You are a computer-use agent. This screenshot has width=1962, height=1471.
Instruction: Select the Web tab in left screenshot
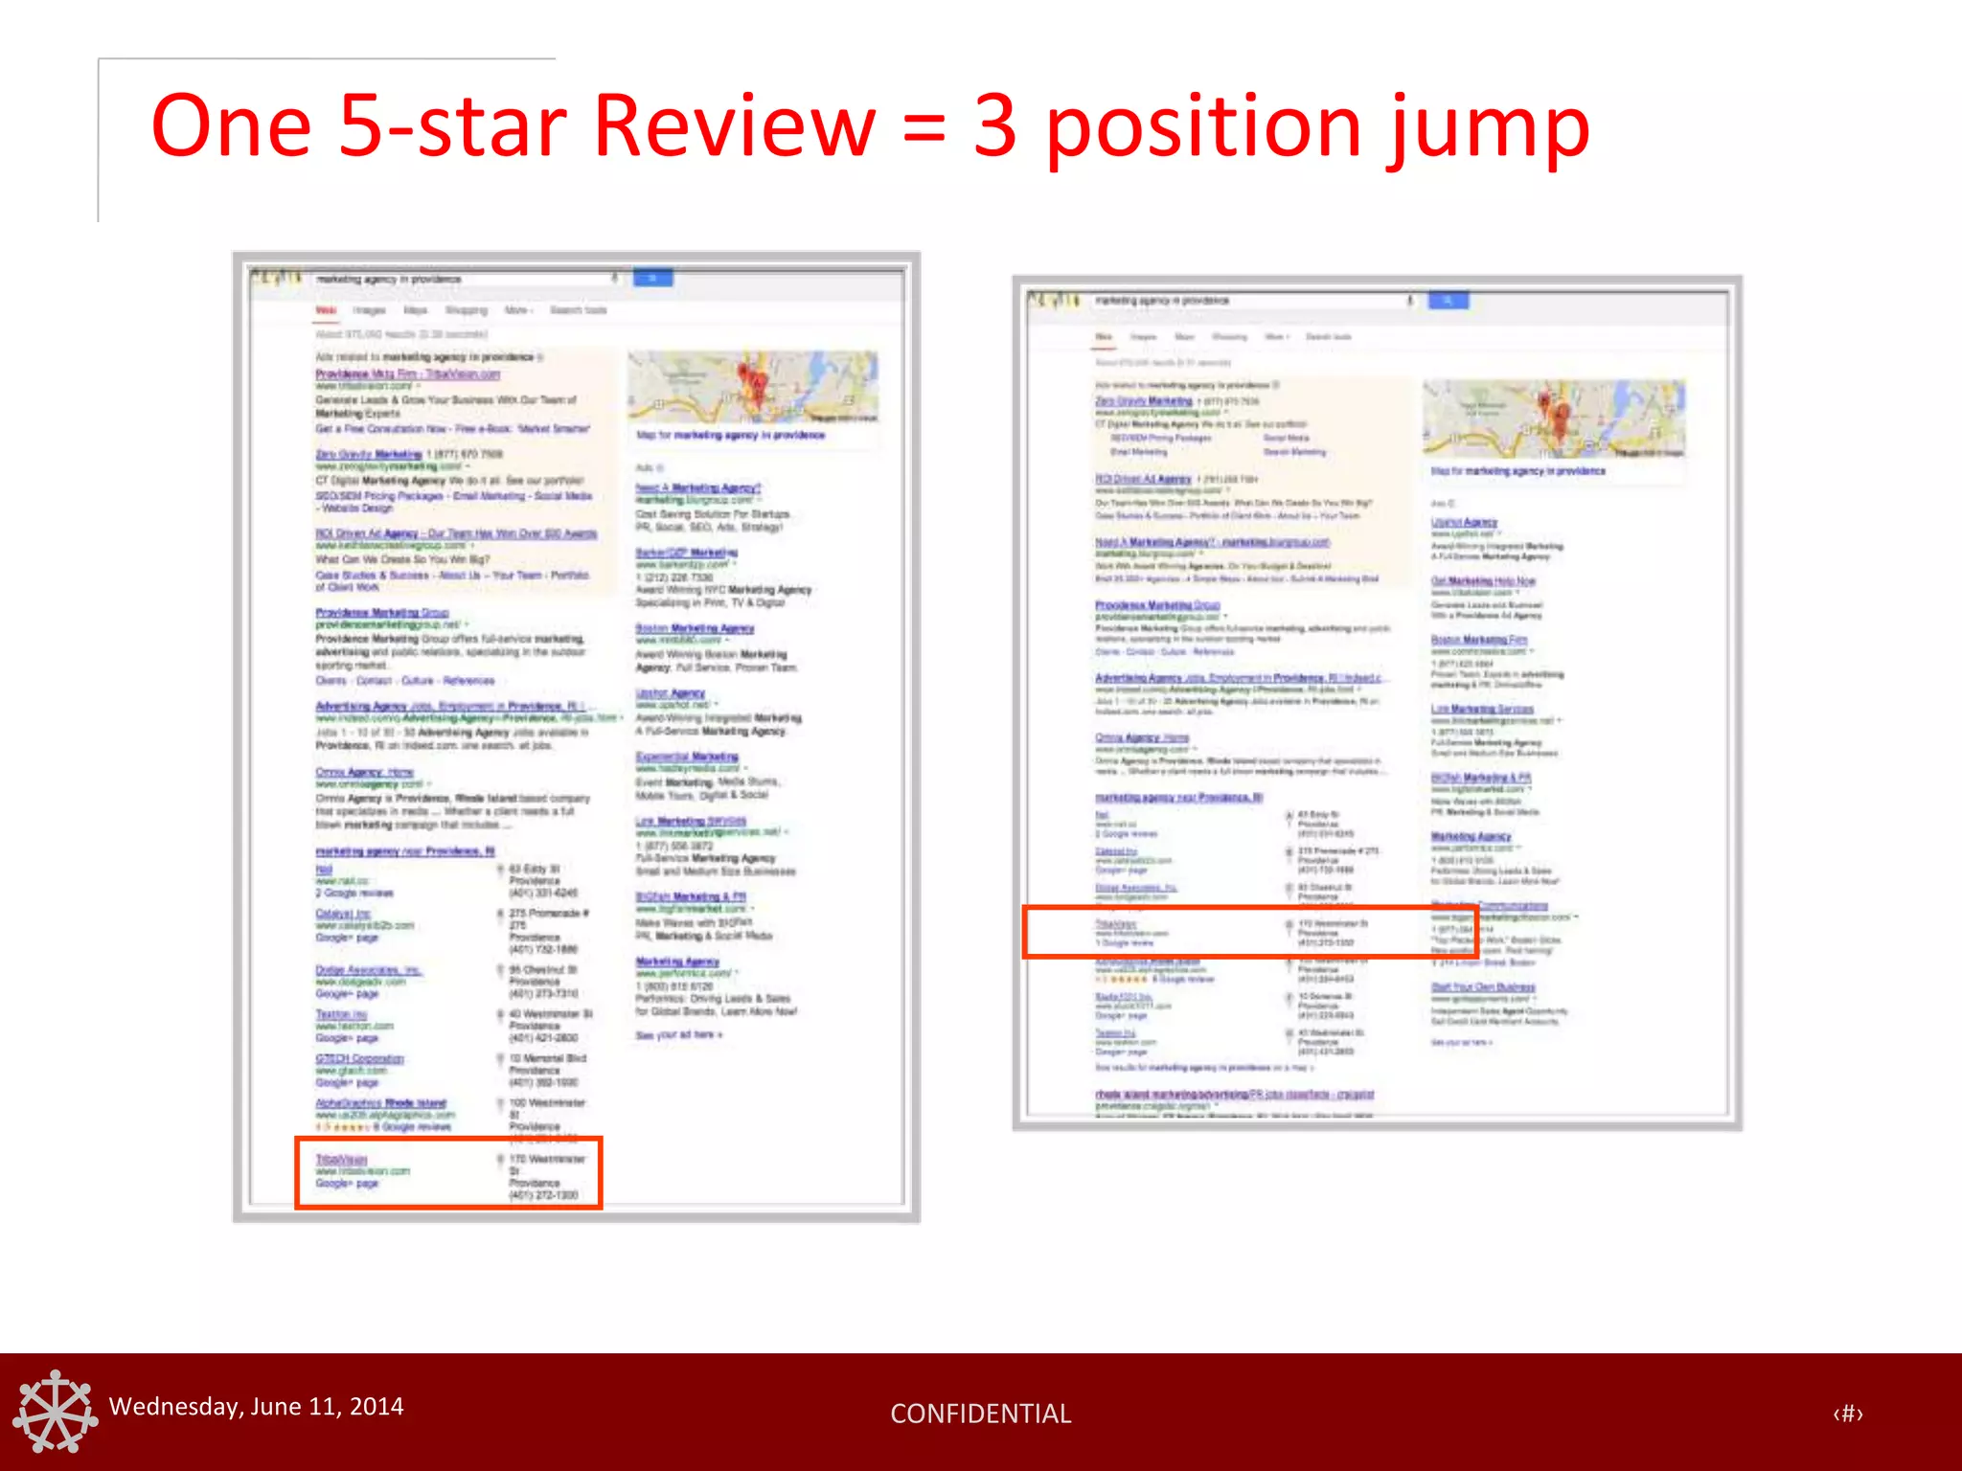click(327, 310)
